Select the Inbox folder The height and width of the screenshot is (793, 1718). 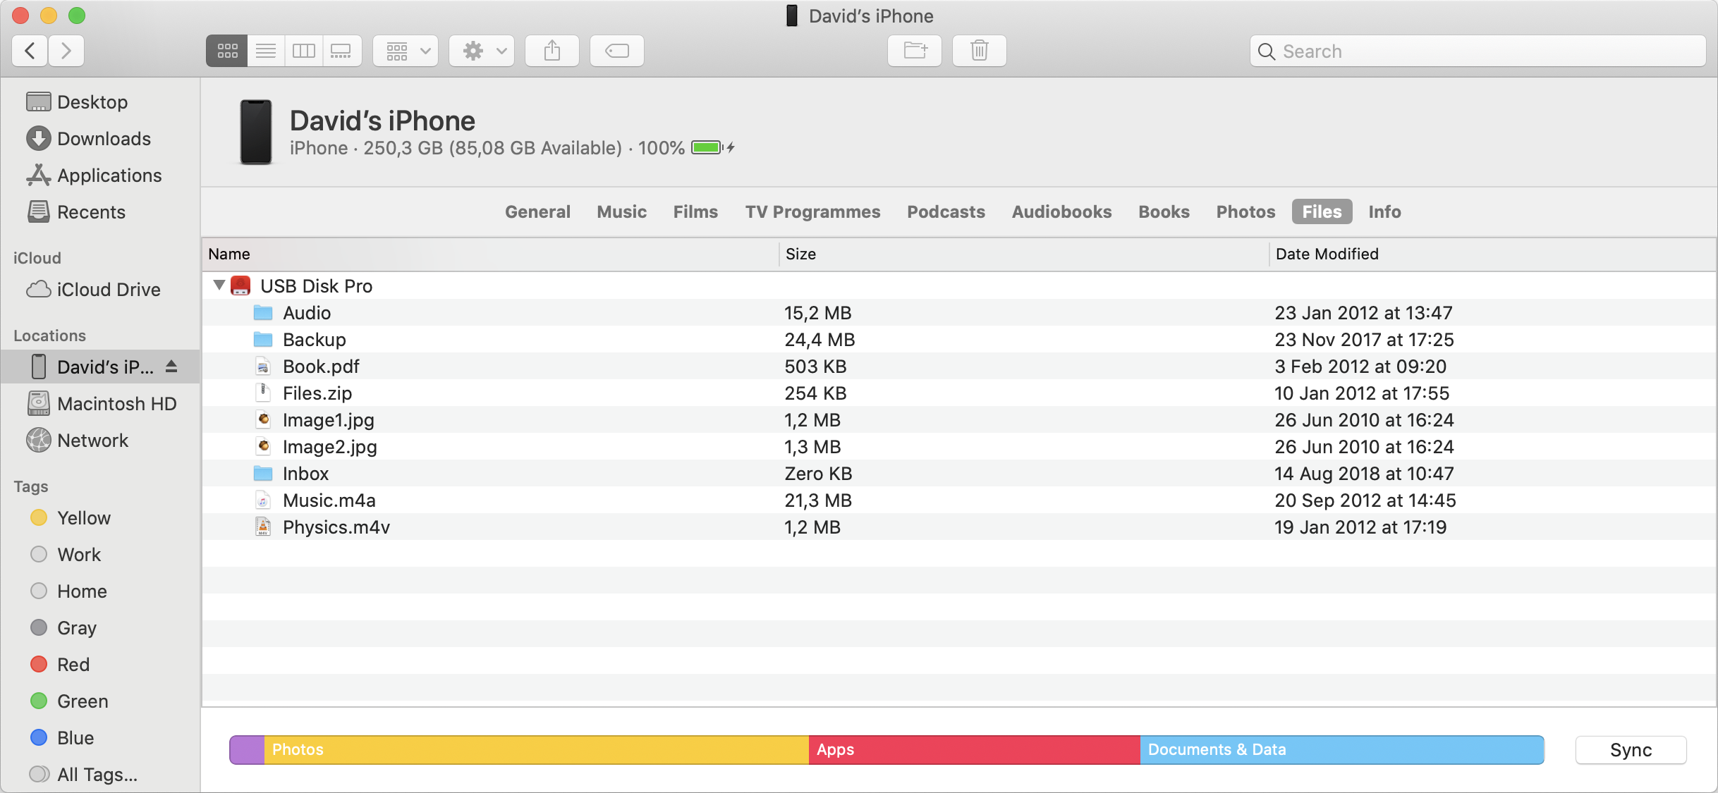(x=959, y=474)
